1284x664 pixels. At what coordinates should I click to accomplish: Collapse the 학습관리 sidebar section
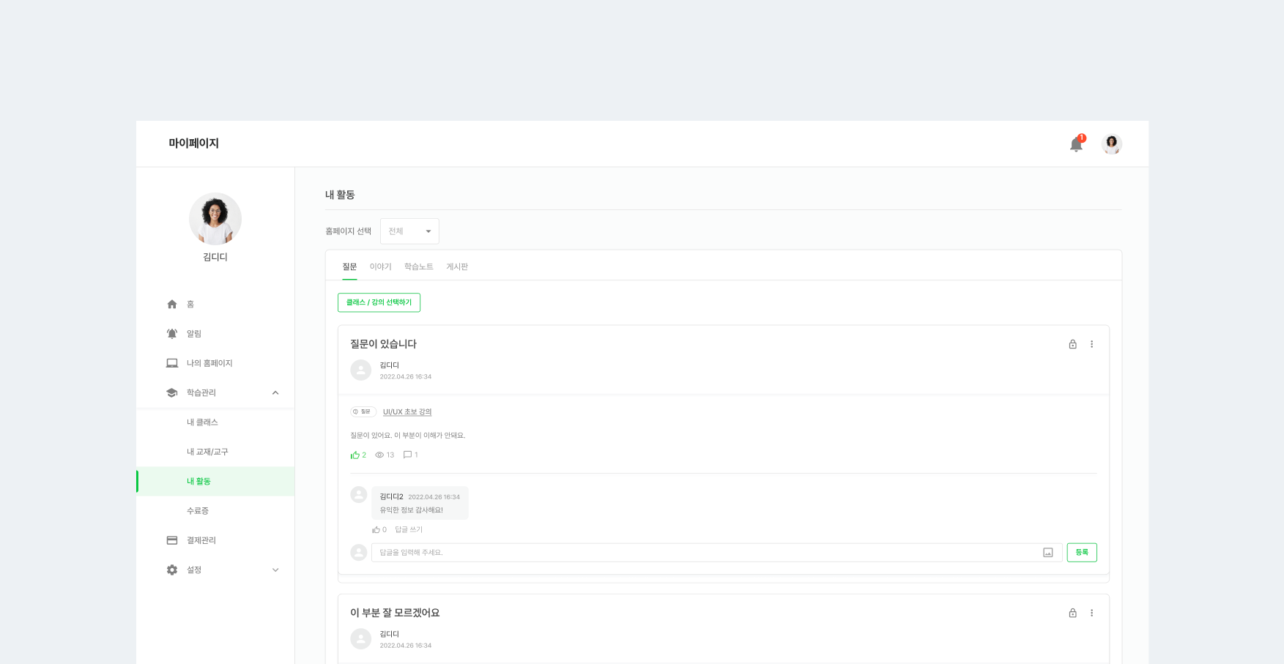click(x=275, y=393)
